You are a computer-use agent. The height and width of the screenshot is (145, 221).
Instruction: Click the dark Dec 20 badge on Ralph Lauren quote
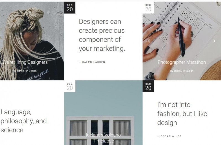[x=70, y=8]
